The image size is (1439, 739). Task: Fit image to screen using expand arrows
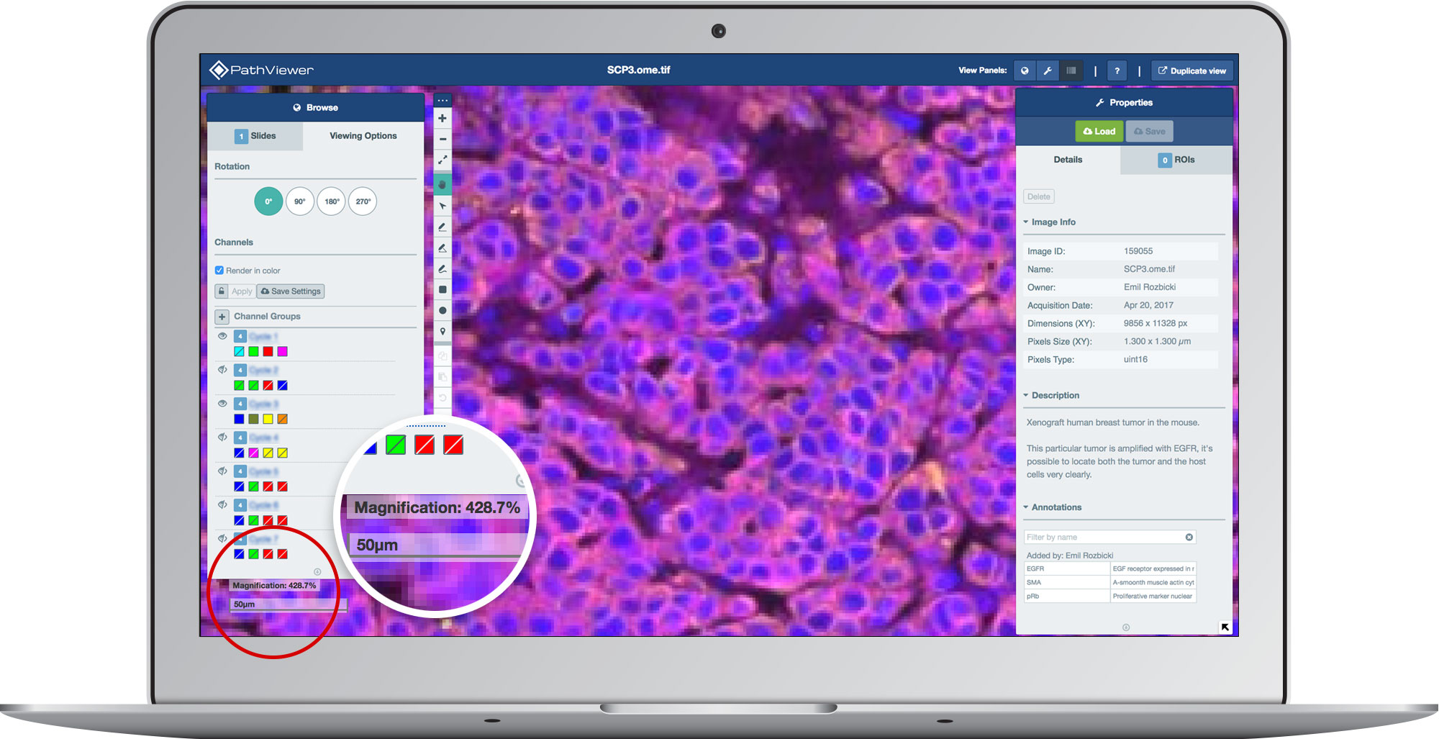442,160
